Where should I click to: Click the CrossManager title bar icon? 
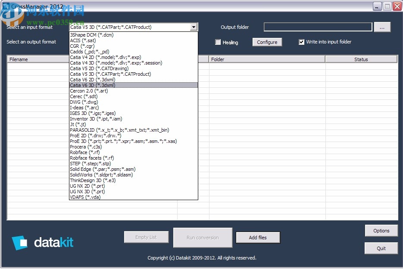[6, 6]
